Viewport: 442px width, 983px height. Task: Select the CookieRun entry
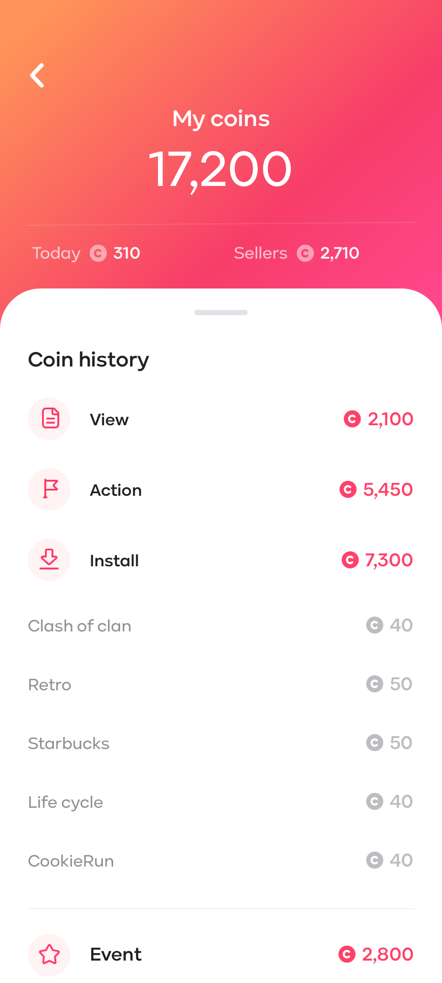click(221, 861)
